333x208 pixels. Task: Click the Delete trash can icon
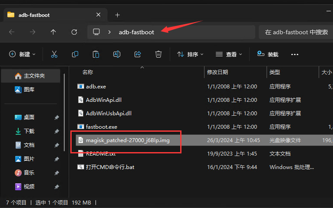(158, 54)
